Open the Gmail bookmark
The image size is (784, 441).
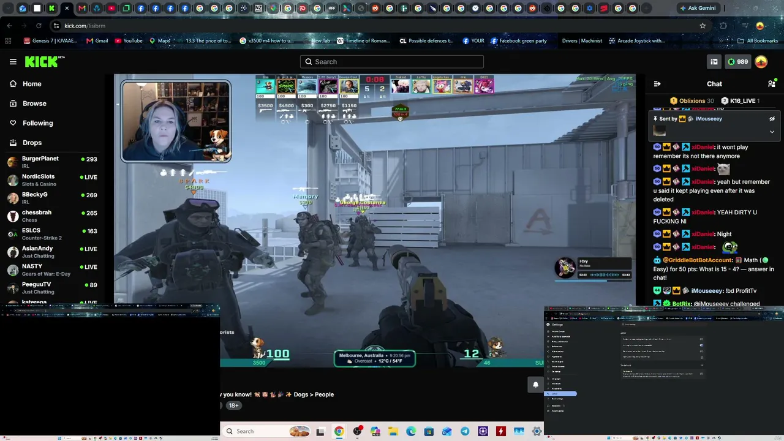click(97, 41)
